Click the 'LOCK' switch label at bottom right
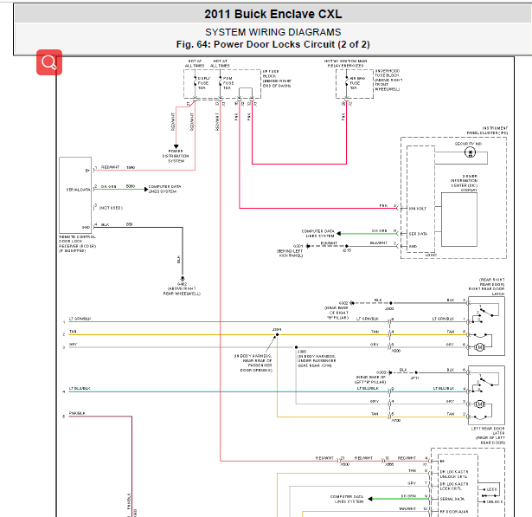The width and height of the screenshot is (532, 517). click(x=492, y=489)
